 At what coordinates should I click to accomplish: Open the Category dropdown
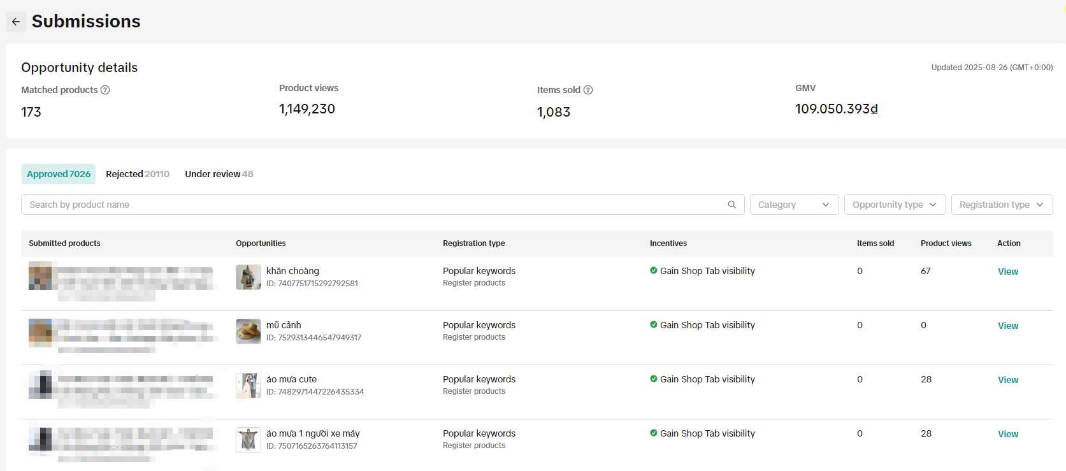794,205
